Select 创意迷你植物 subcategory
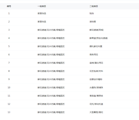Image resolution: width=139 pixels, height=120 pixels. [x=96, y=79]
